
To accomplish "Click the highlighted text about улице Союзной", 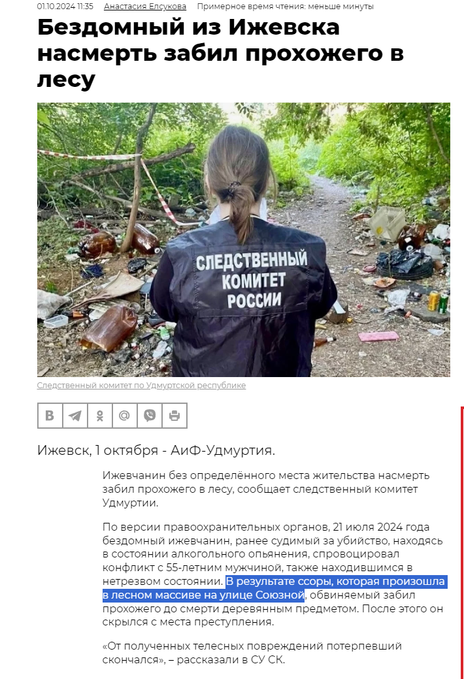I will [274, 588].
